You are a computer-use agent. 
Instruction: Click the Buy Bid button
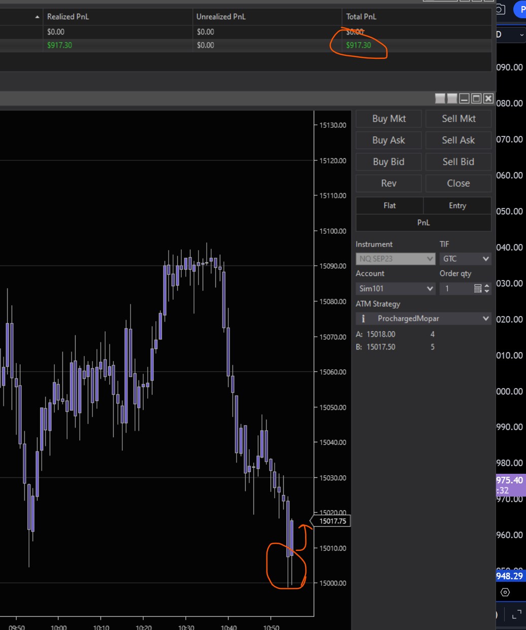[389, 162]
